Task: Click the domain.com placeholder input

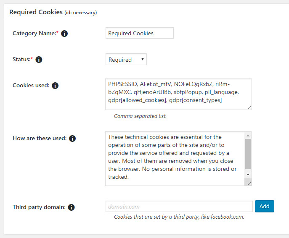Action: [x=179, y=207]
